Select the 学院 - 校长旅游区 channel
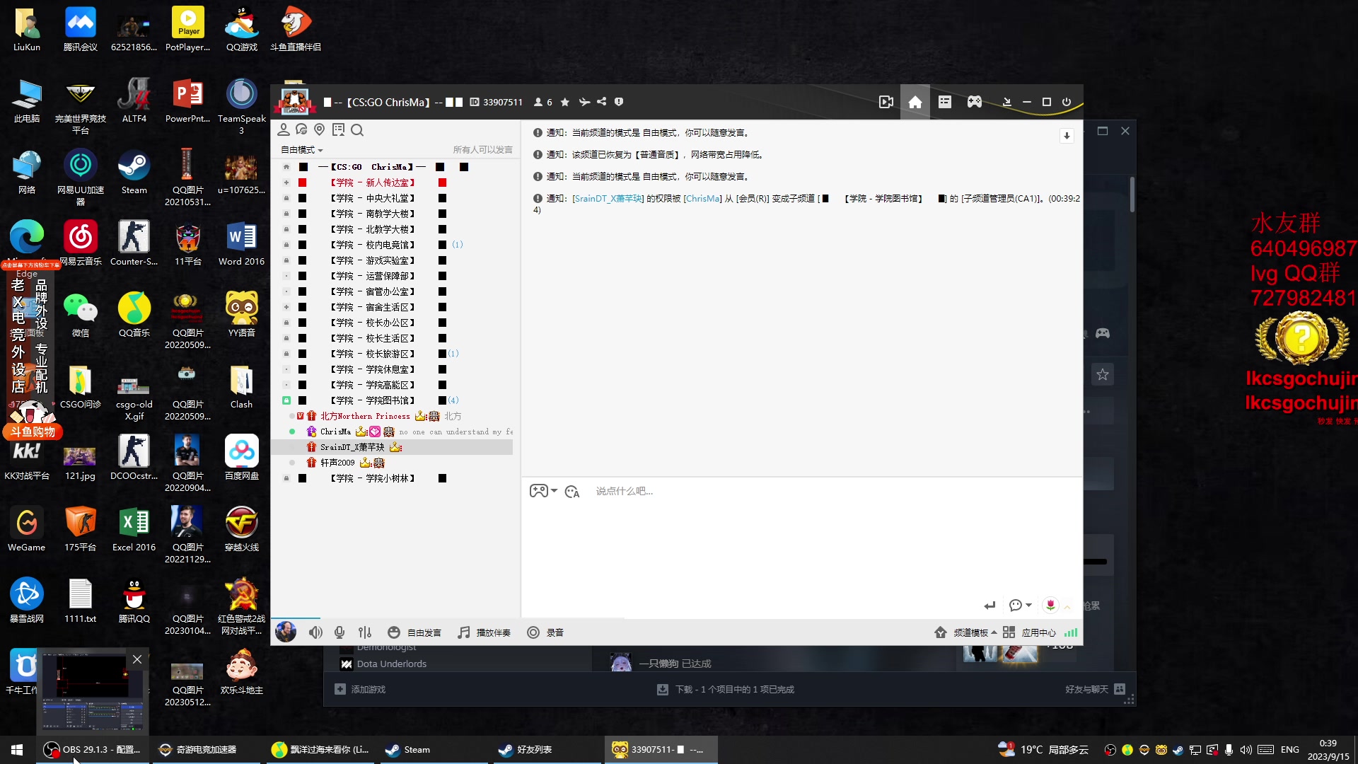This screenshot has height=764, width=1358. [373, 354]
